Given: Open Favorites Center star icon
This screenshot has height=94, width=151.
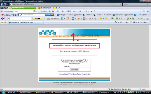Looking at the screenshot, I should 2,22.
